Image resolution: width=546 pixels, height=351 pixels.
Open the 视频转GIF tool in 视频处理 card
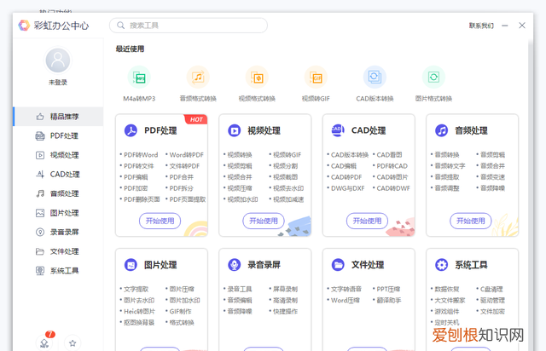[x=287, y=155]
